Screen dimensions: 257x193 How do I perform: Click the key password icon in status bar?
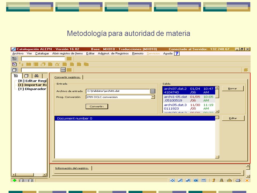click(214, 180)
